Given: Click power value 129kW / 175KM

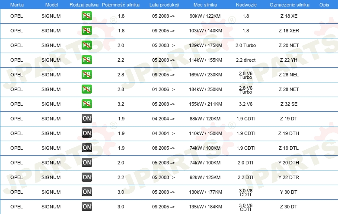Looking at the screenshot, I should [206, 45].
